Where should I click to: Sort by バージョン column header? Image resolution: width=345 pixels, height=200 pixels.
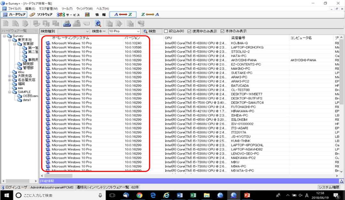click(132, 38)
